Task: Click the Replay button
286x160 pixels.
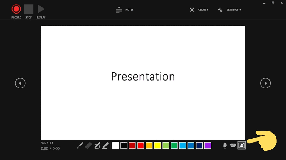Action: point(41,9)
